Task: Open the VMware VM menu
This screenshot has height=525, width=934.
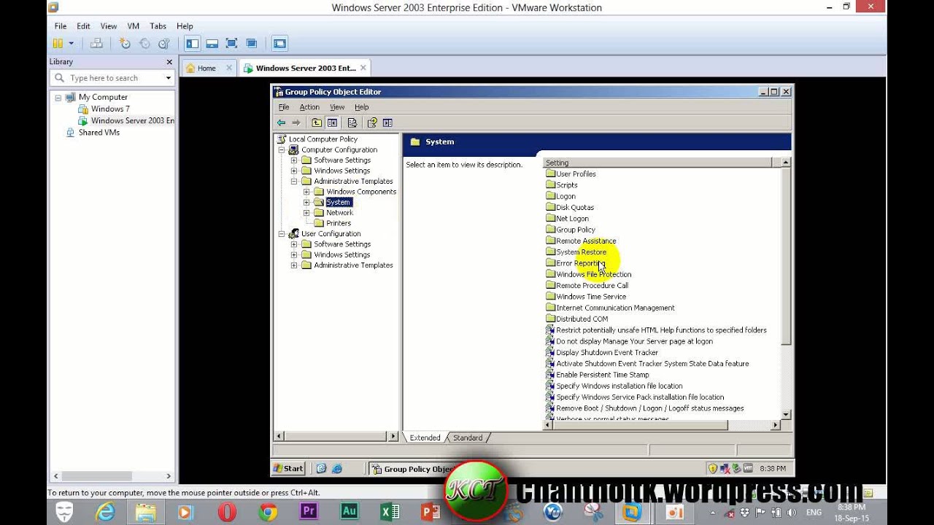Action: tap(134, 26)
